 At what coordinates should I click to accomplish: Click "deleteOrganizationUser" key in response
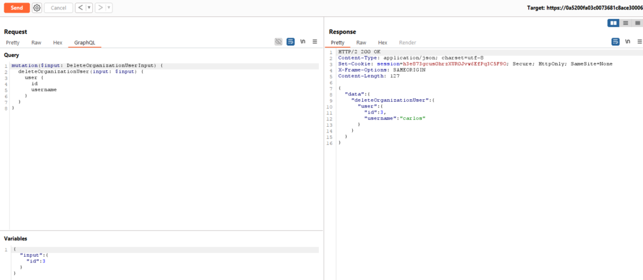(389, 100)
